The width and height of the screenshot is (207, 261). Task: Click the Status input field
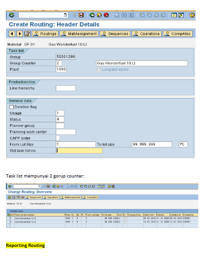click(60, 120)
